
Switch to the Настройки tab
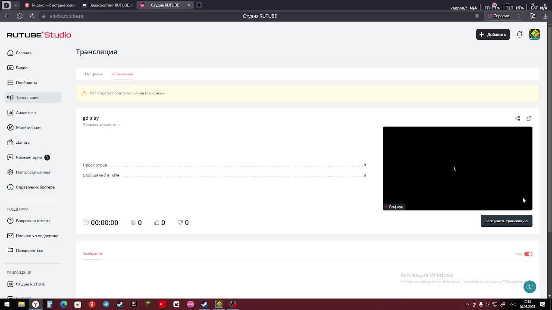94,74
